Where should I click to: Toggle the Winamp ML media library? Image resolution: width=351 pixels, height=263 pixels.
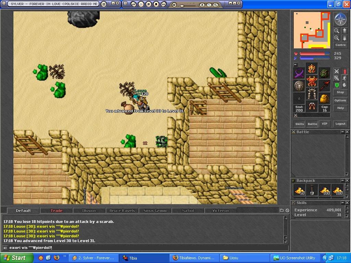215,5
